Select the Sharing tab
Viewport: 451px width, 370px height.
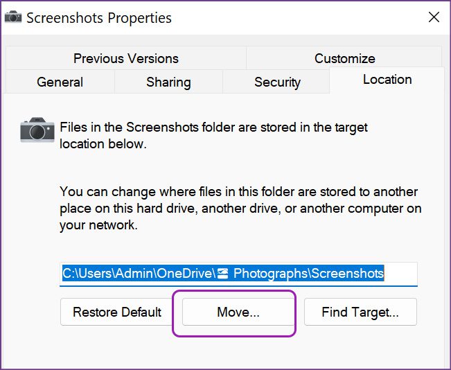coord(168,82)
